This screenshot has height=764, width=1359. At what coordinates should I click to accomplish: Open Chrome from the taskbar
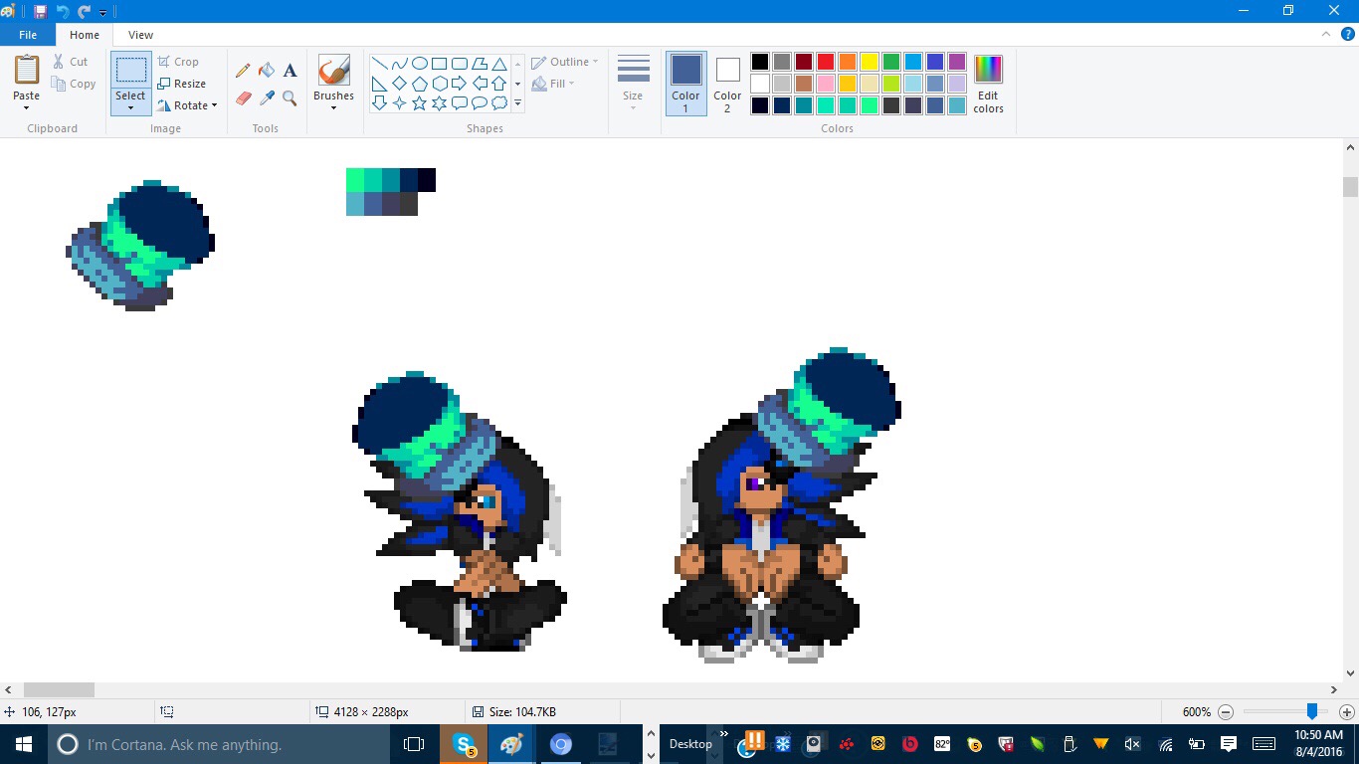(x=560, y=744)
